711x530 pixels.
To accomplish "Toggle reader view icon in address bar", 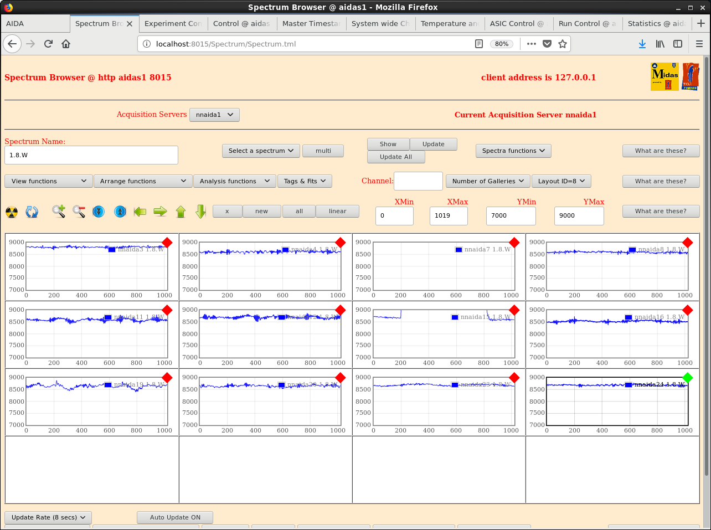I will (x=479, y=44).
